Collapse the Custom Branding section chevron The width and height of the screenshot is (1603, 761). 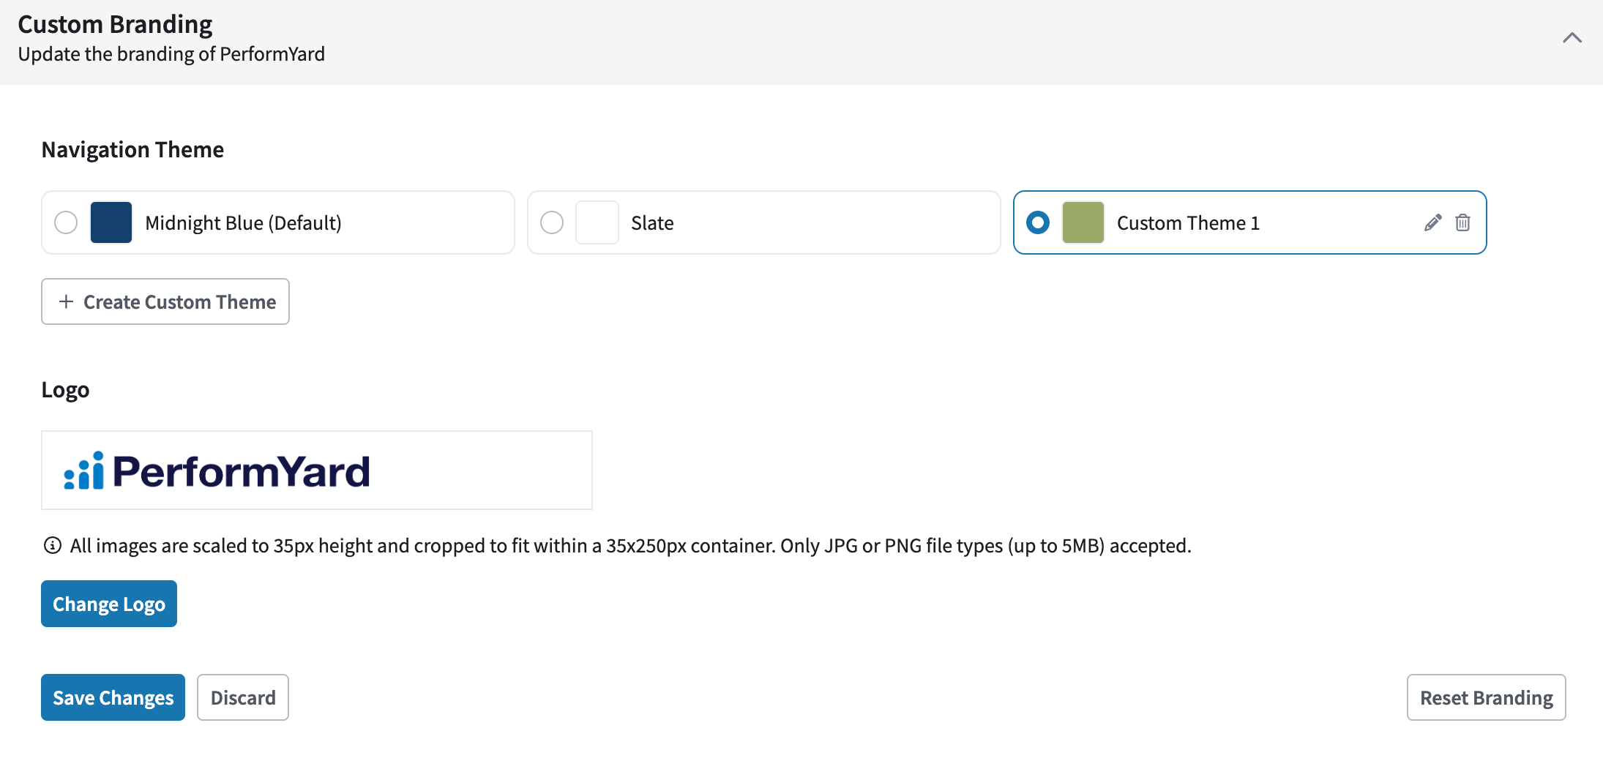(x=1572, y=38)
